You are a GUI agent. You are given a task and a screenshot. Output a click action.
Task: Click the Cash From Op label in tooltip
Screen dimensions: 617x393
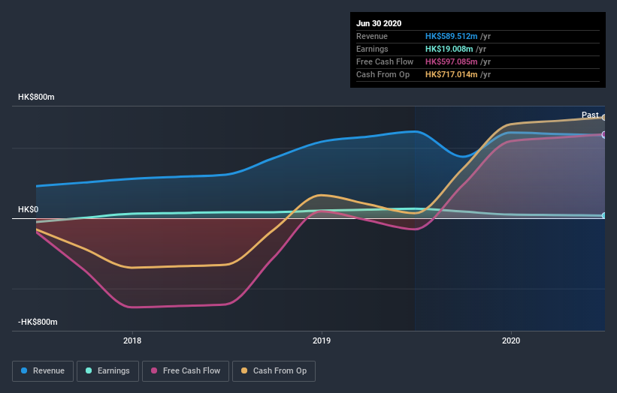383,74
